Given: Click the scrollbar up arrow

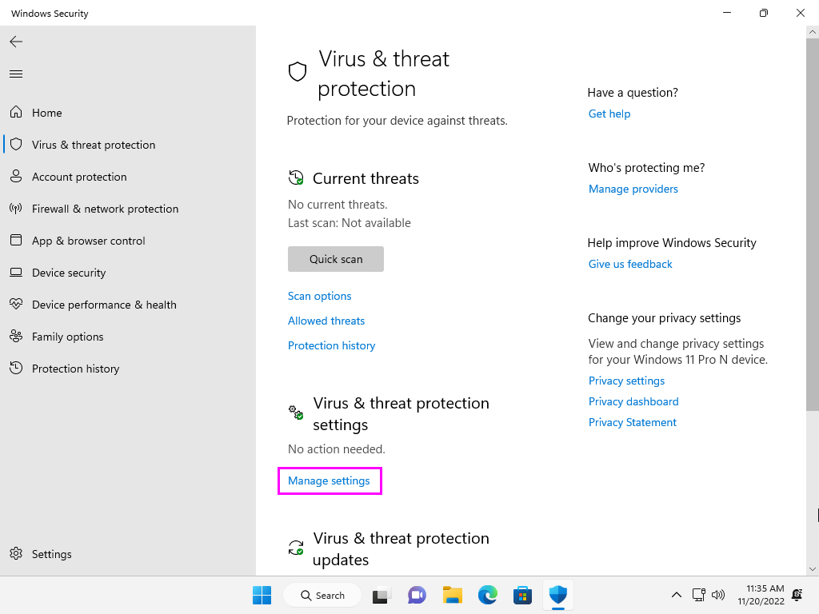Looking at the screenshot, I should (x=813, y=32).
